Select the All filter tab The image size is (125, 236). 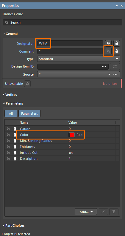pyautogui.click(x=11, y=114)
